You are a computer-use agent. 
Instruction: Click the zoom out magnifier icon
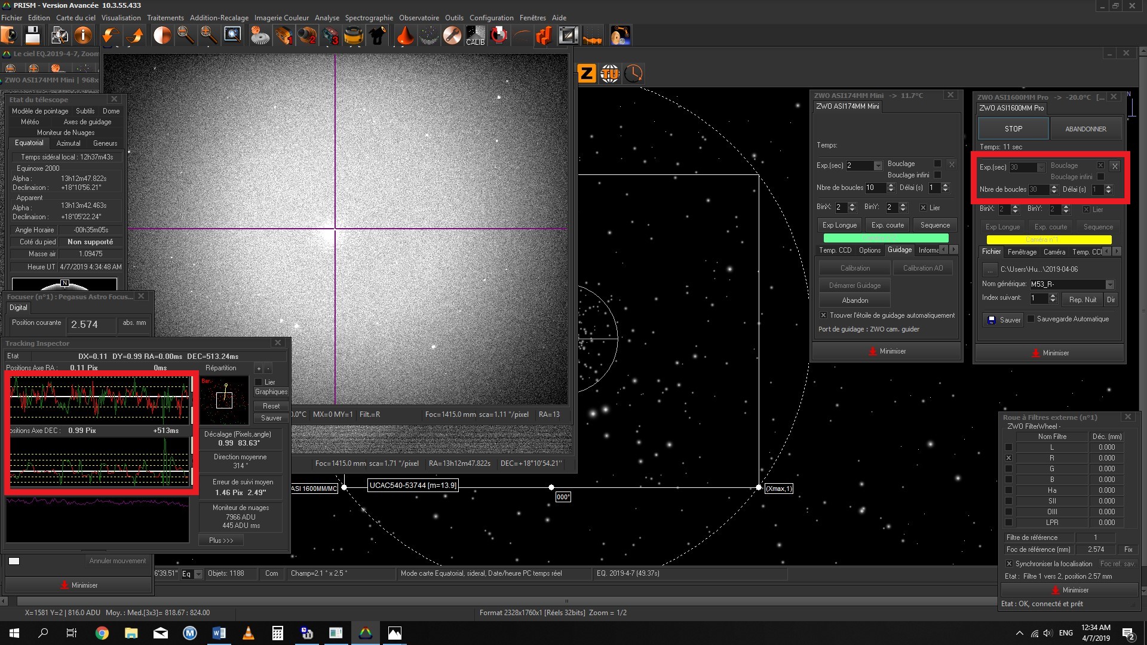point(186,35)
